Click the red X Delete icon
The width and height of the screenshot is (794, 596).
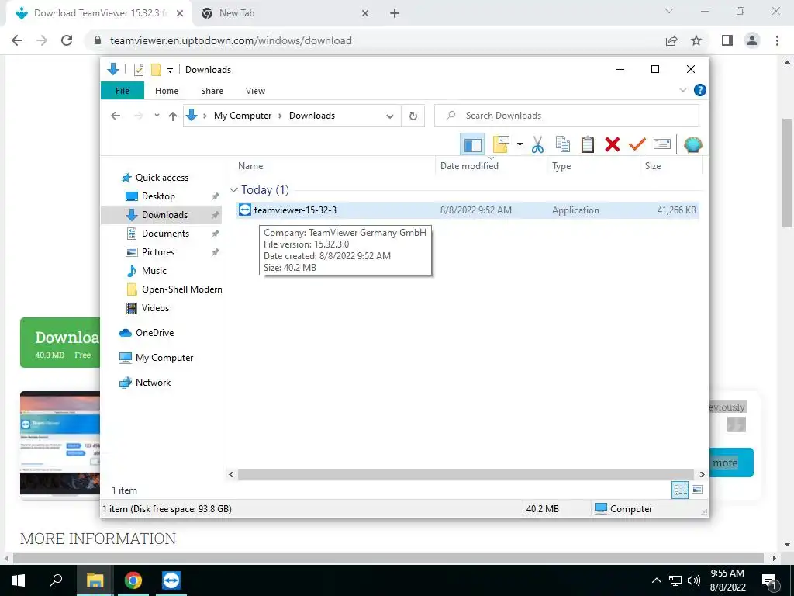pyautogui.click(x=613, y=145)
